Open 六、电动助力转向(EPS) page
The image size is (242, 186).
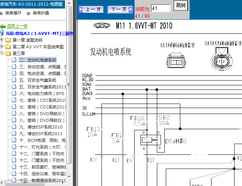[x=42, y=94]
